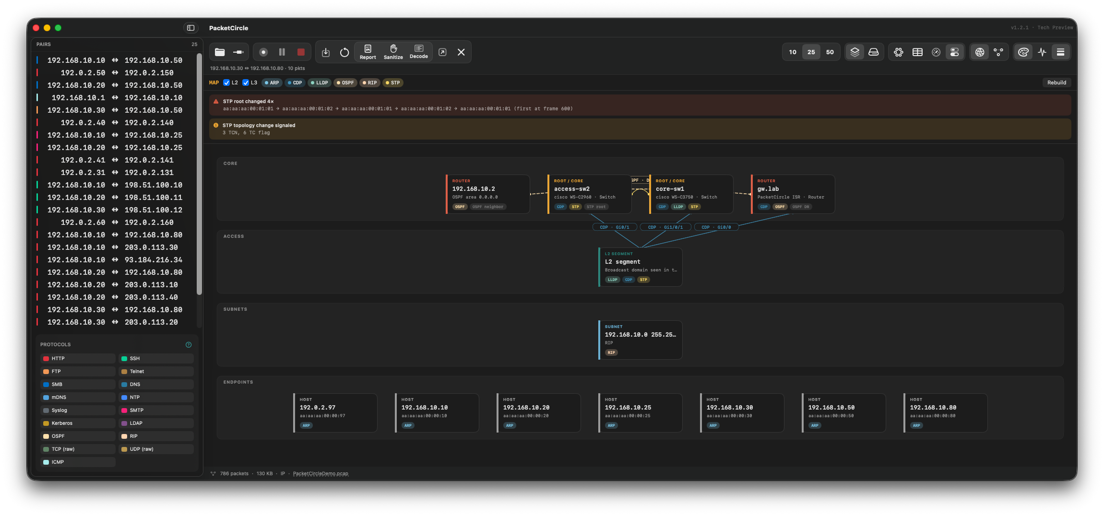Screen dimensions: 1104x516
Task: Click the network interface cable icon
Action: pyautogui.click(x=238, y=52)
